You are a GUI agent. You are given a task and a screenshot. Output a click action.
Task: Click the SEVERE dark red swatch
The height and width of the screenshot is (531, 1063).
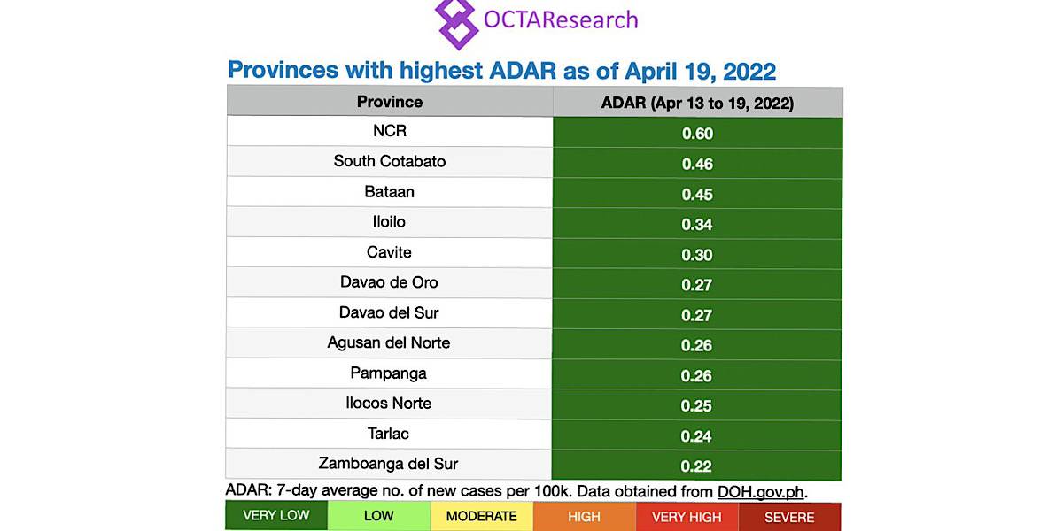[x=789, y=516]
